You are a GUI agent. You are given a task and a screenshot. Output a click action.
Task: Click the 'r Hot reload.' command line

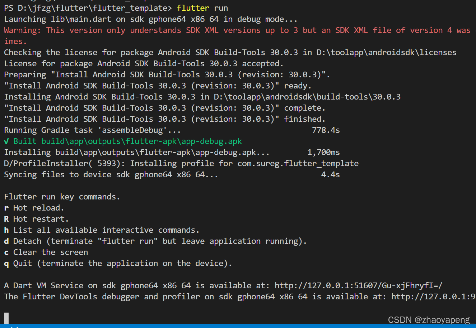pyautogui.click(x=34, y=208)
